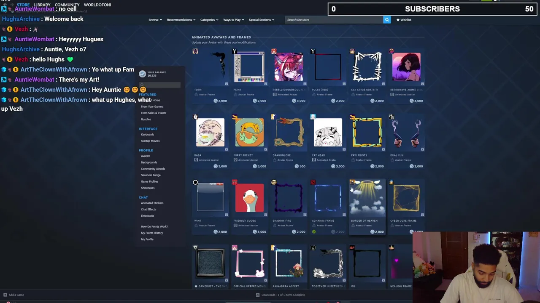
Task: Click the Your Balance points coin icon
Action: (x=143, y=74)
